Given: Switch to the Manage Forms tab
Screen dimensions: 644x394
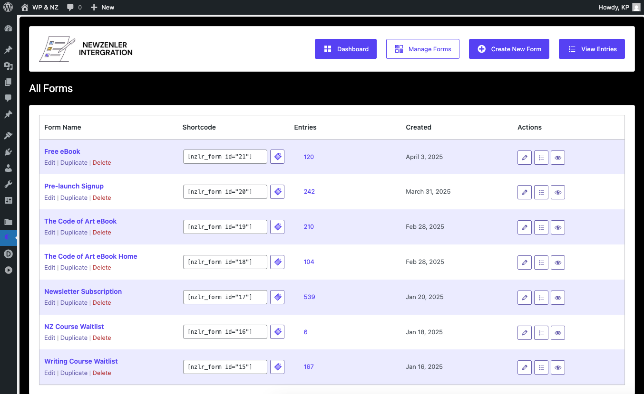Looking at the screenshot, I should tap(422, 49).
